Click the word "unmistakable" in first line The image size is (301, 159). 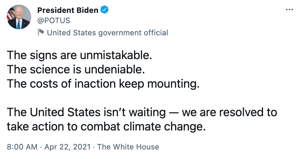[x=115, y=55]
